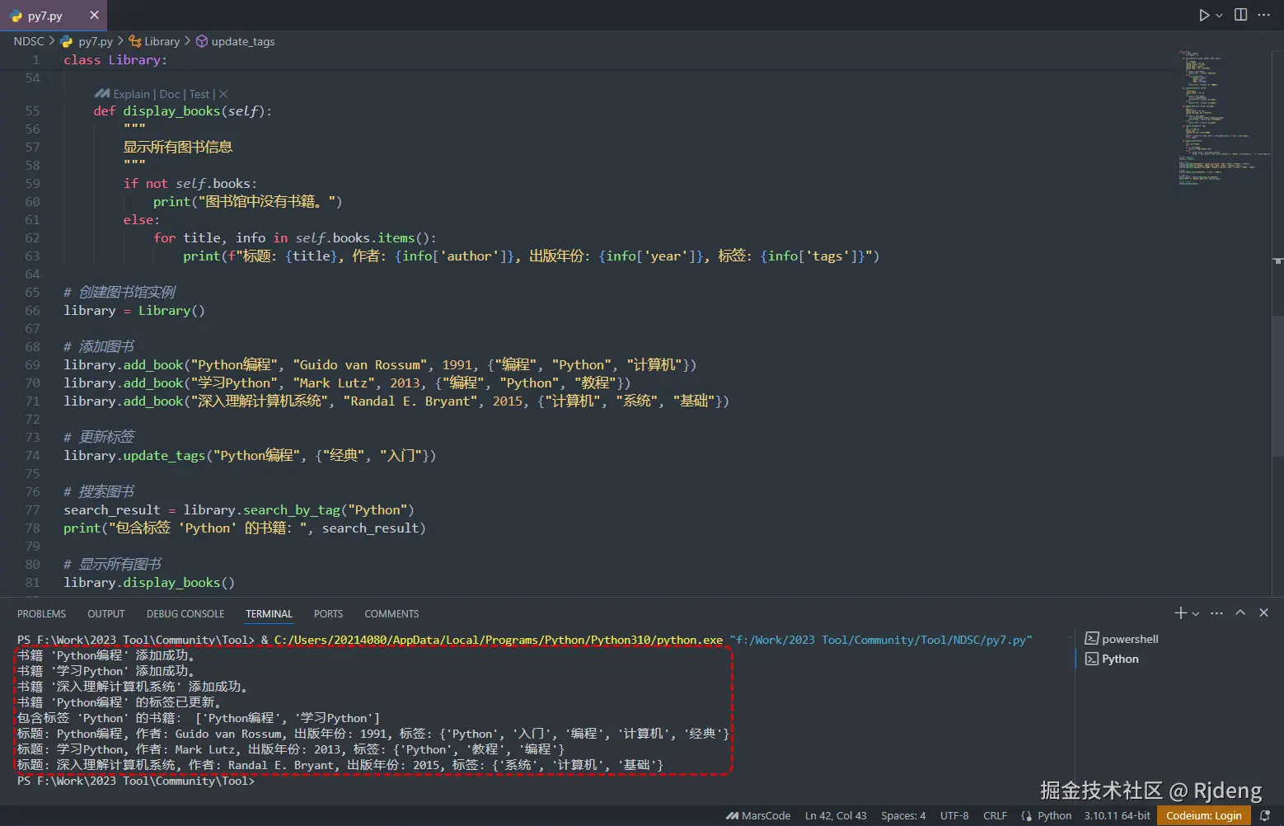Select interpreter 3.10.11 64-bit
The width and height of the screenshot is (1284, 826).
[1117, 816]
